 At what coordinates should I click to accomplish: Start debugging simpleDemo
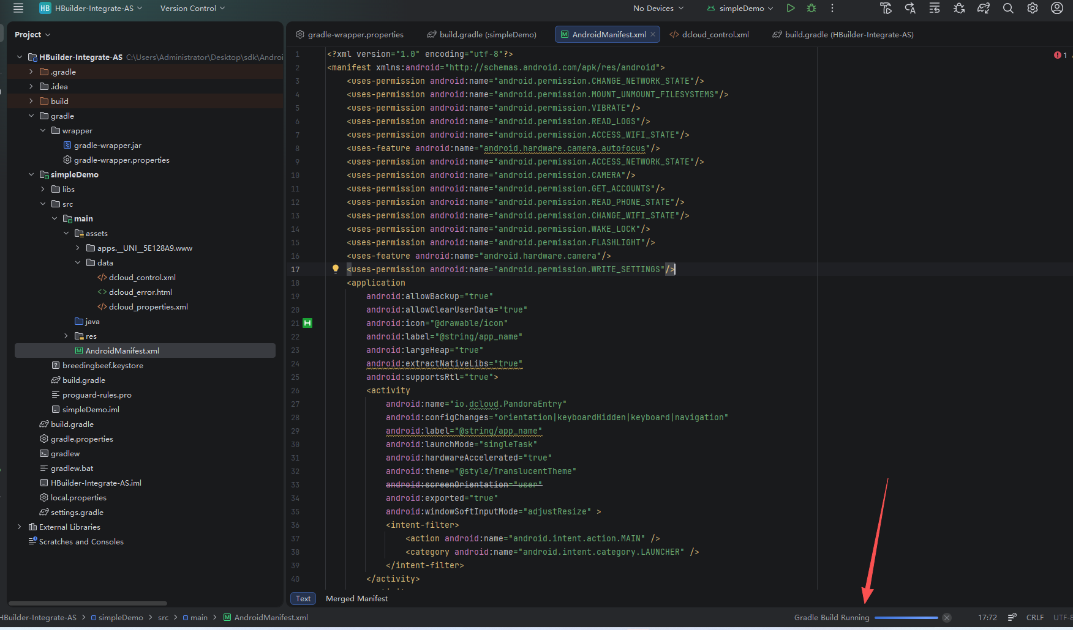pyautogui.click(x=811, y=8)
